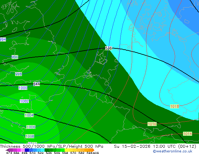Click the red 1014 pressure label
The width and height of the screenshot is (199, 154).
tap(187, 134)
